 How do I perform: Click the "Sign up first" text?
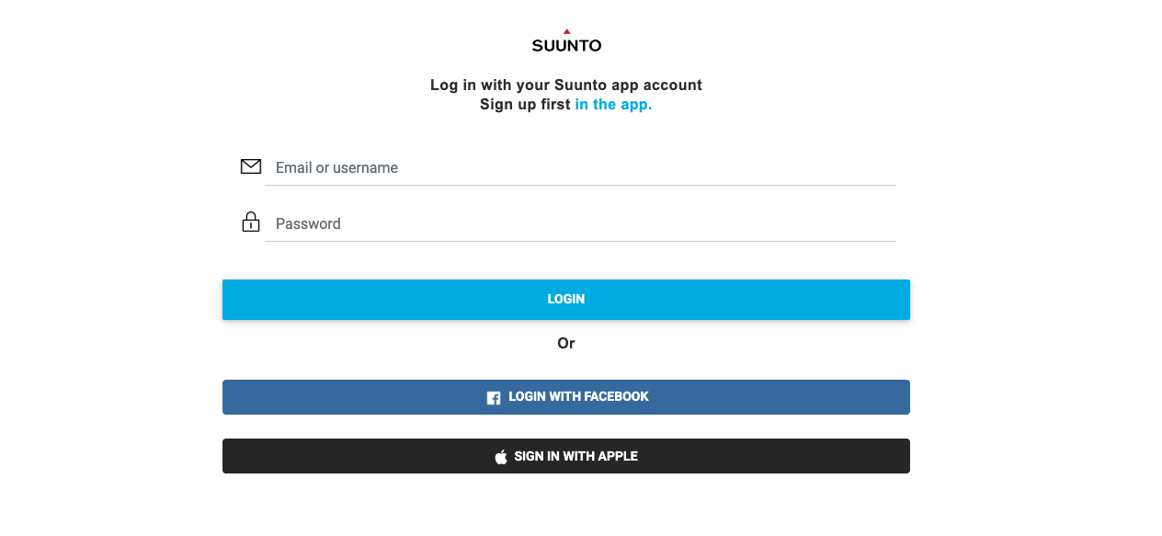[525, 105]
